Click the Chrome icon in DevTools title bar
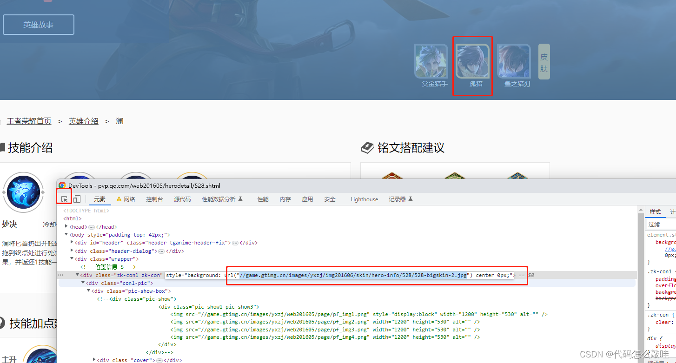The width and height of the screenshot is (676, 363). point(62,185)
